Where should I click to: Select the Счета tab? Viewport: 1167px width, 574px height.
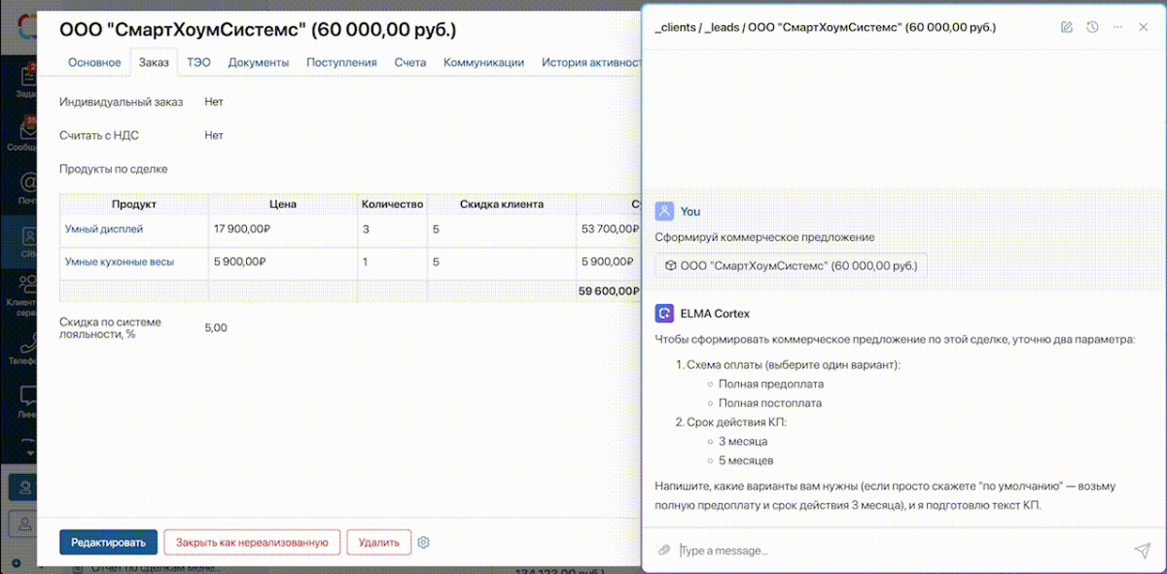pos(410,62)
